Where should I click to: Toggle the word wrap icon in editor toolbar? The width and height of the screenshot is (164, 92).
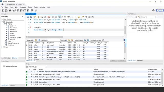click(93, 17)
